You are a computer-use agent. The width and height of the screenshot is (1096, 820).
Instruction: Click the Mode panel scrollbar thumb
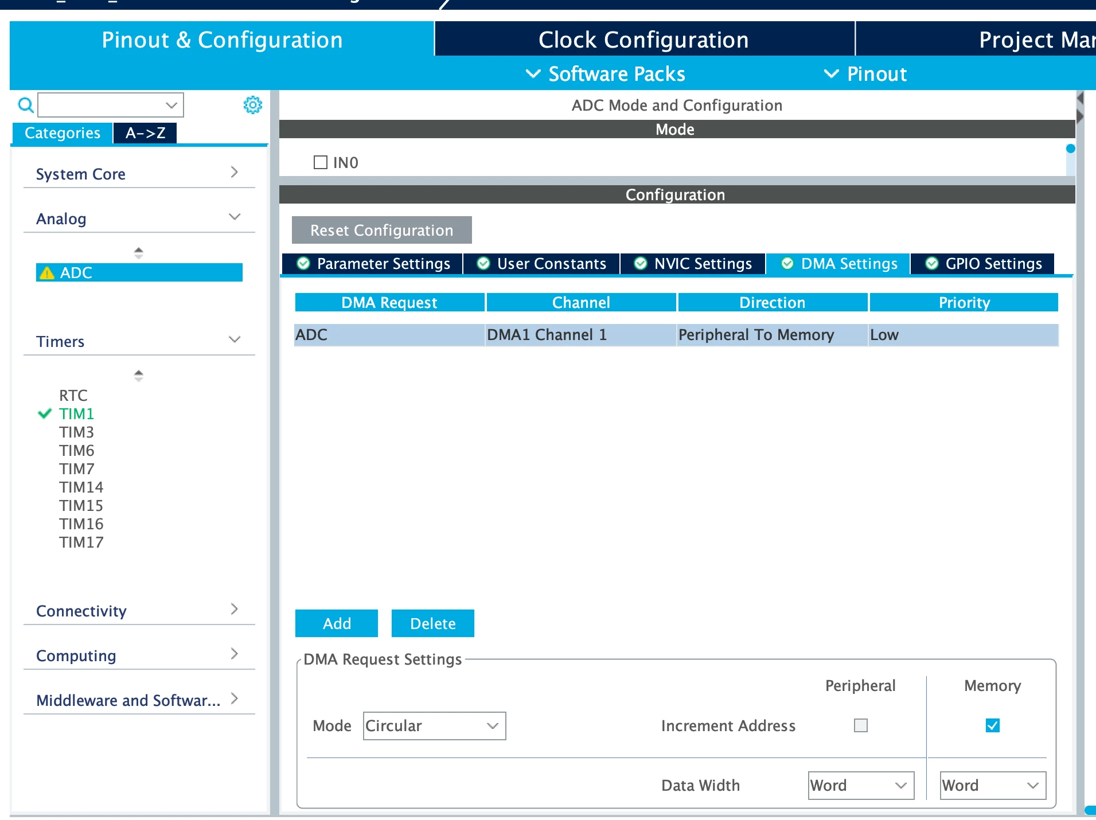pyautogui.click(x=1070, y=149)
